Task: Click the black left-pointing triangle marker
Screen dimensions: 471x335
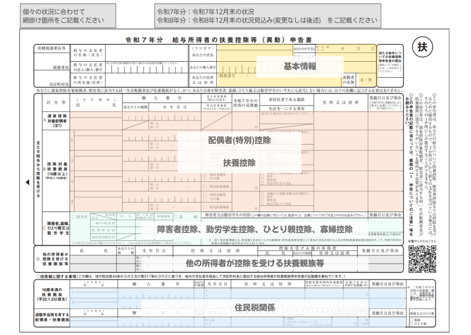Action: [x=27, y=182]
